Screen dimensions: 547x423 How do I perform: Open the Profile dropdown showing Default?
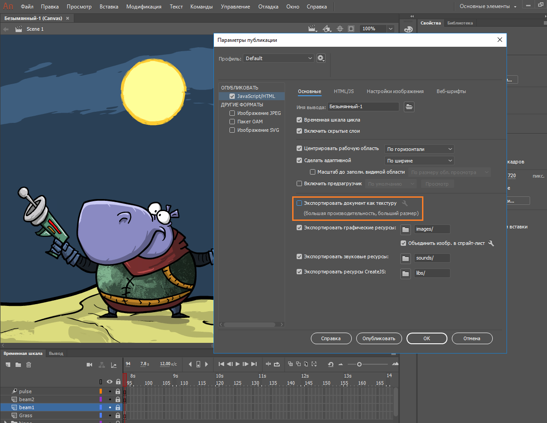(278, 58)
